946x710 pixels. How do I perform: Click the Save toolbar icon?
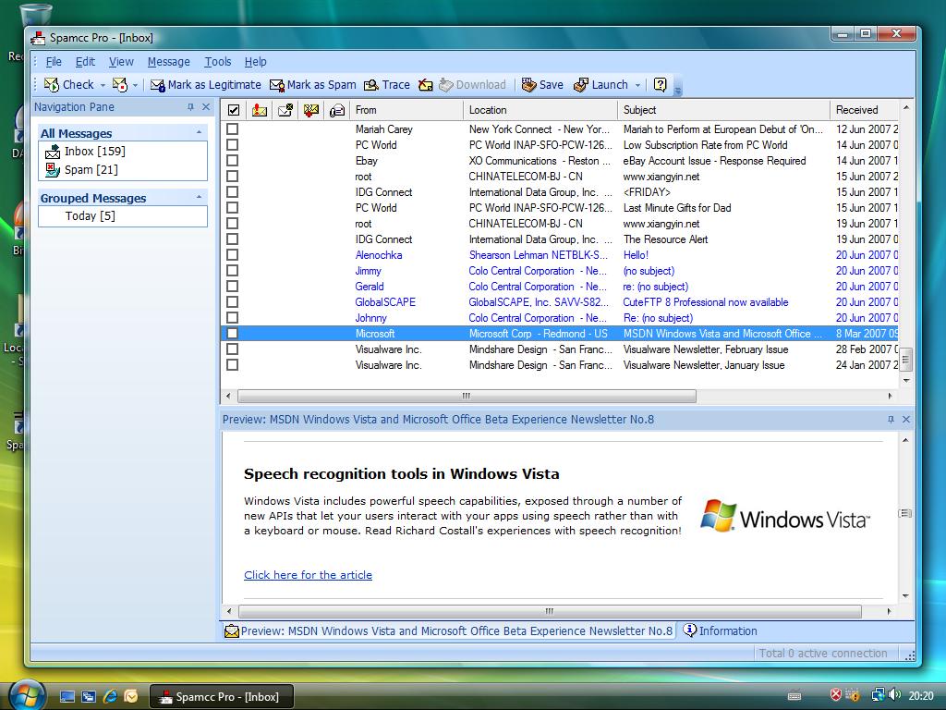click(x=529, y=85)
